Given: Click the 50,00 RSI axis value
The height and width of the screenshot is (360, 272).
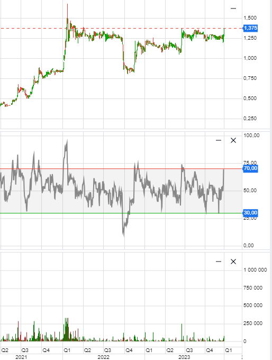Looking at the screenshot, I should [250, 191].
